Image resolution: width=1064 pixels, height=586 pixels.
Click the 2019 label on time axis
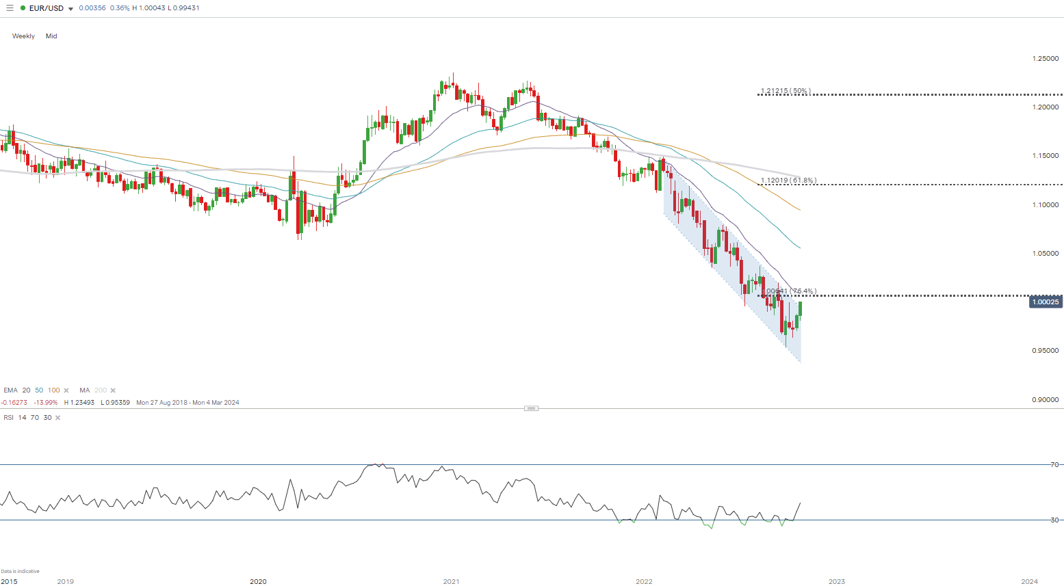click(66, 582)
